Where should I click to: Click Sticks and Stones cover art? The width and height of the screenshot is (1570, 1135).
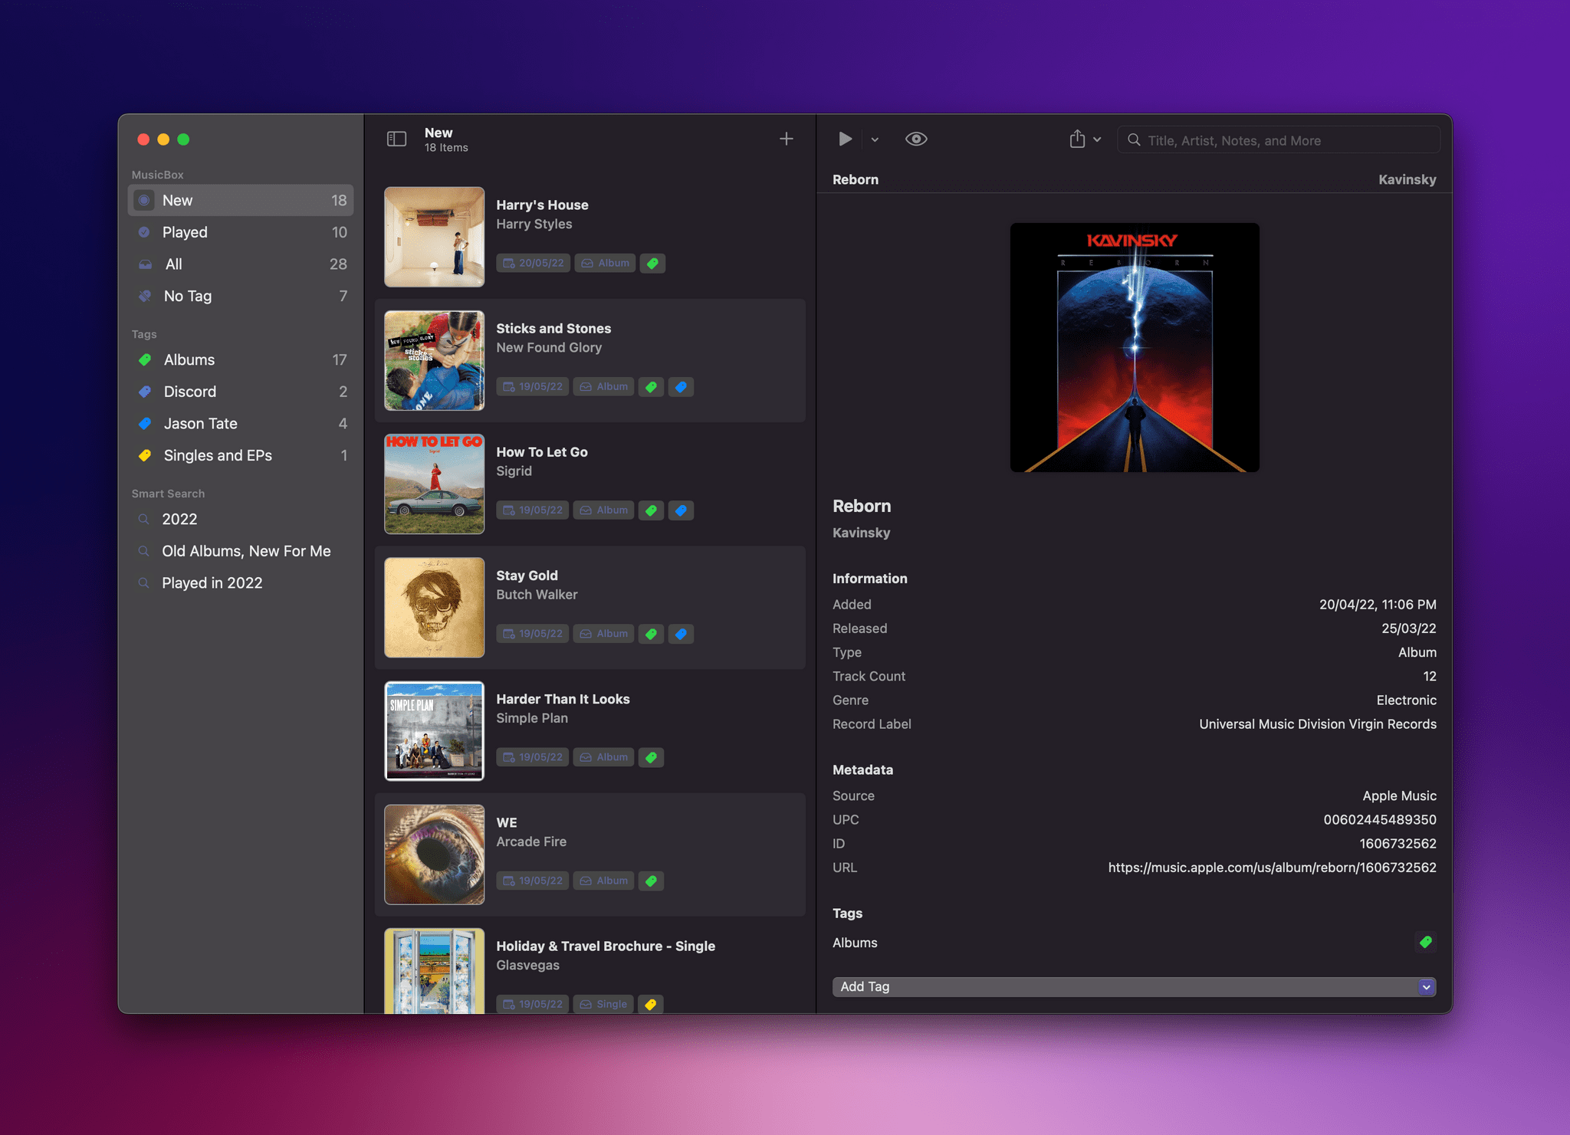(434, 360)
